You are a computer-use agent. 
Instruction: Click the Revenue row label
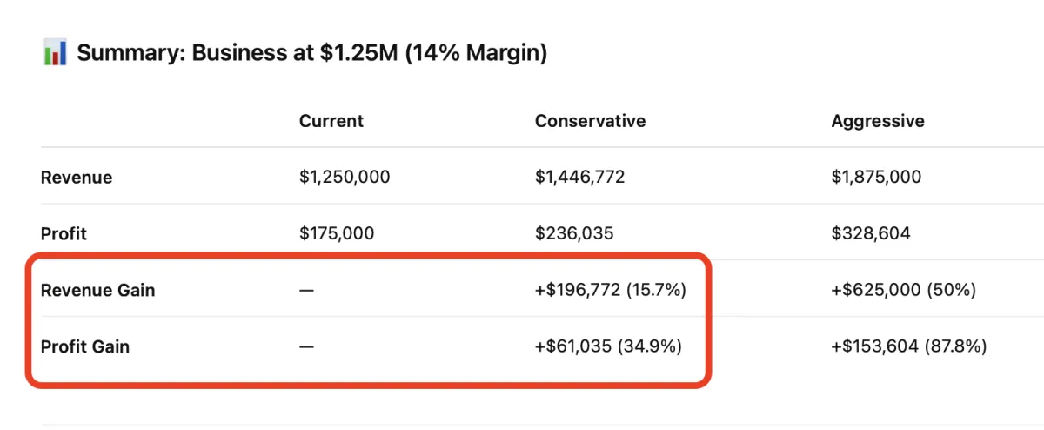(77, 178)
